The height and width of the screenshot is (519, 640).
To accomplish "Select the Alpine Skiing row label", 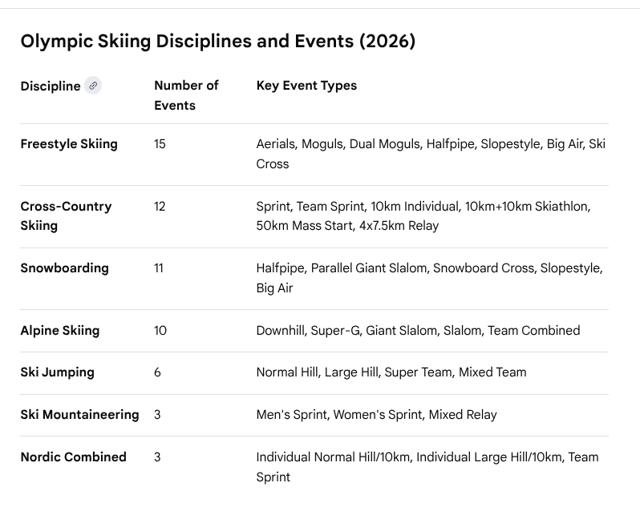I will [x=60, y=330].
